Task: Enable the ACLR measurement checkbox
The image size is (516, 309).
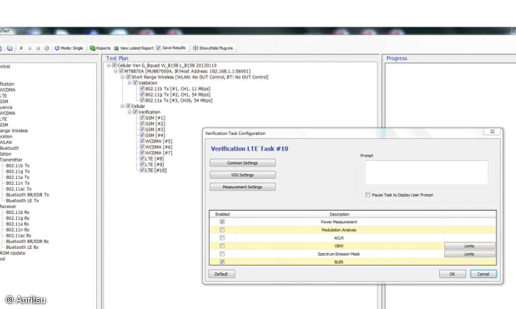Action: (x=222, y=238)
